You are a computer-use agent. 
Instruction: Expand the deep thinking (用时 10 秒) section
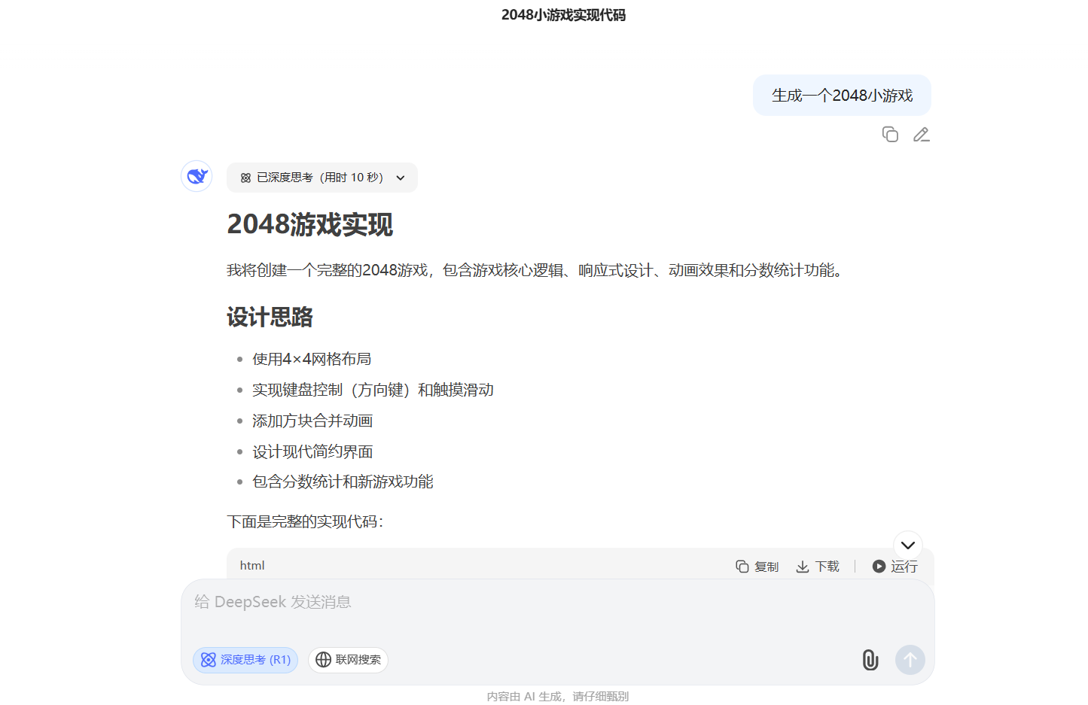click(x=322, y=178)
